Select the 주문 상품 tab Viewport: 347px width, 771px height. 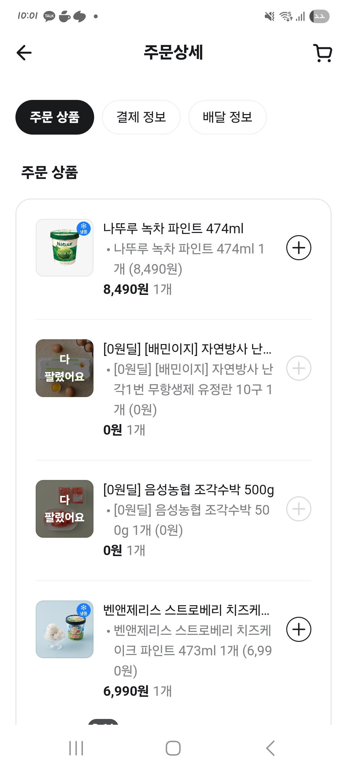pos(55,117)
